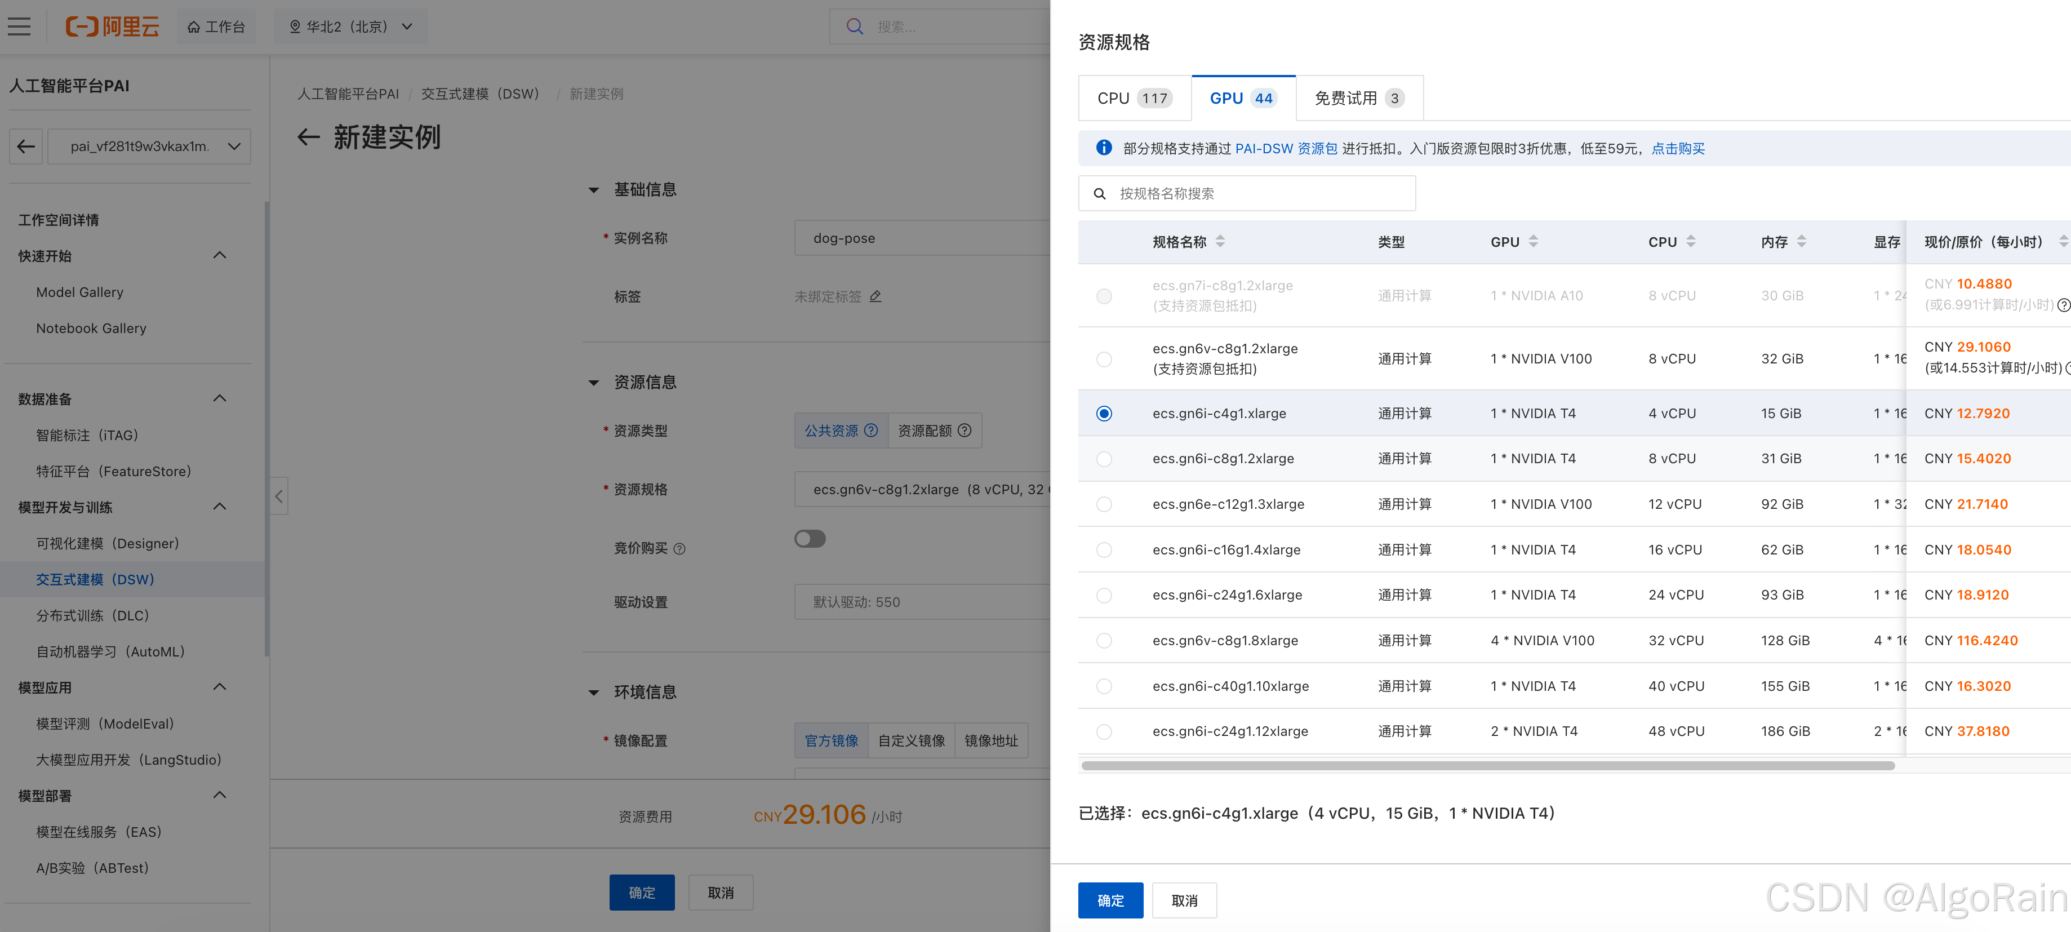Switch to the CPU 117 tab
The height and width of the screenshot is (932, 2071).
pyautogui.click(x=1135, y=98)
